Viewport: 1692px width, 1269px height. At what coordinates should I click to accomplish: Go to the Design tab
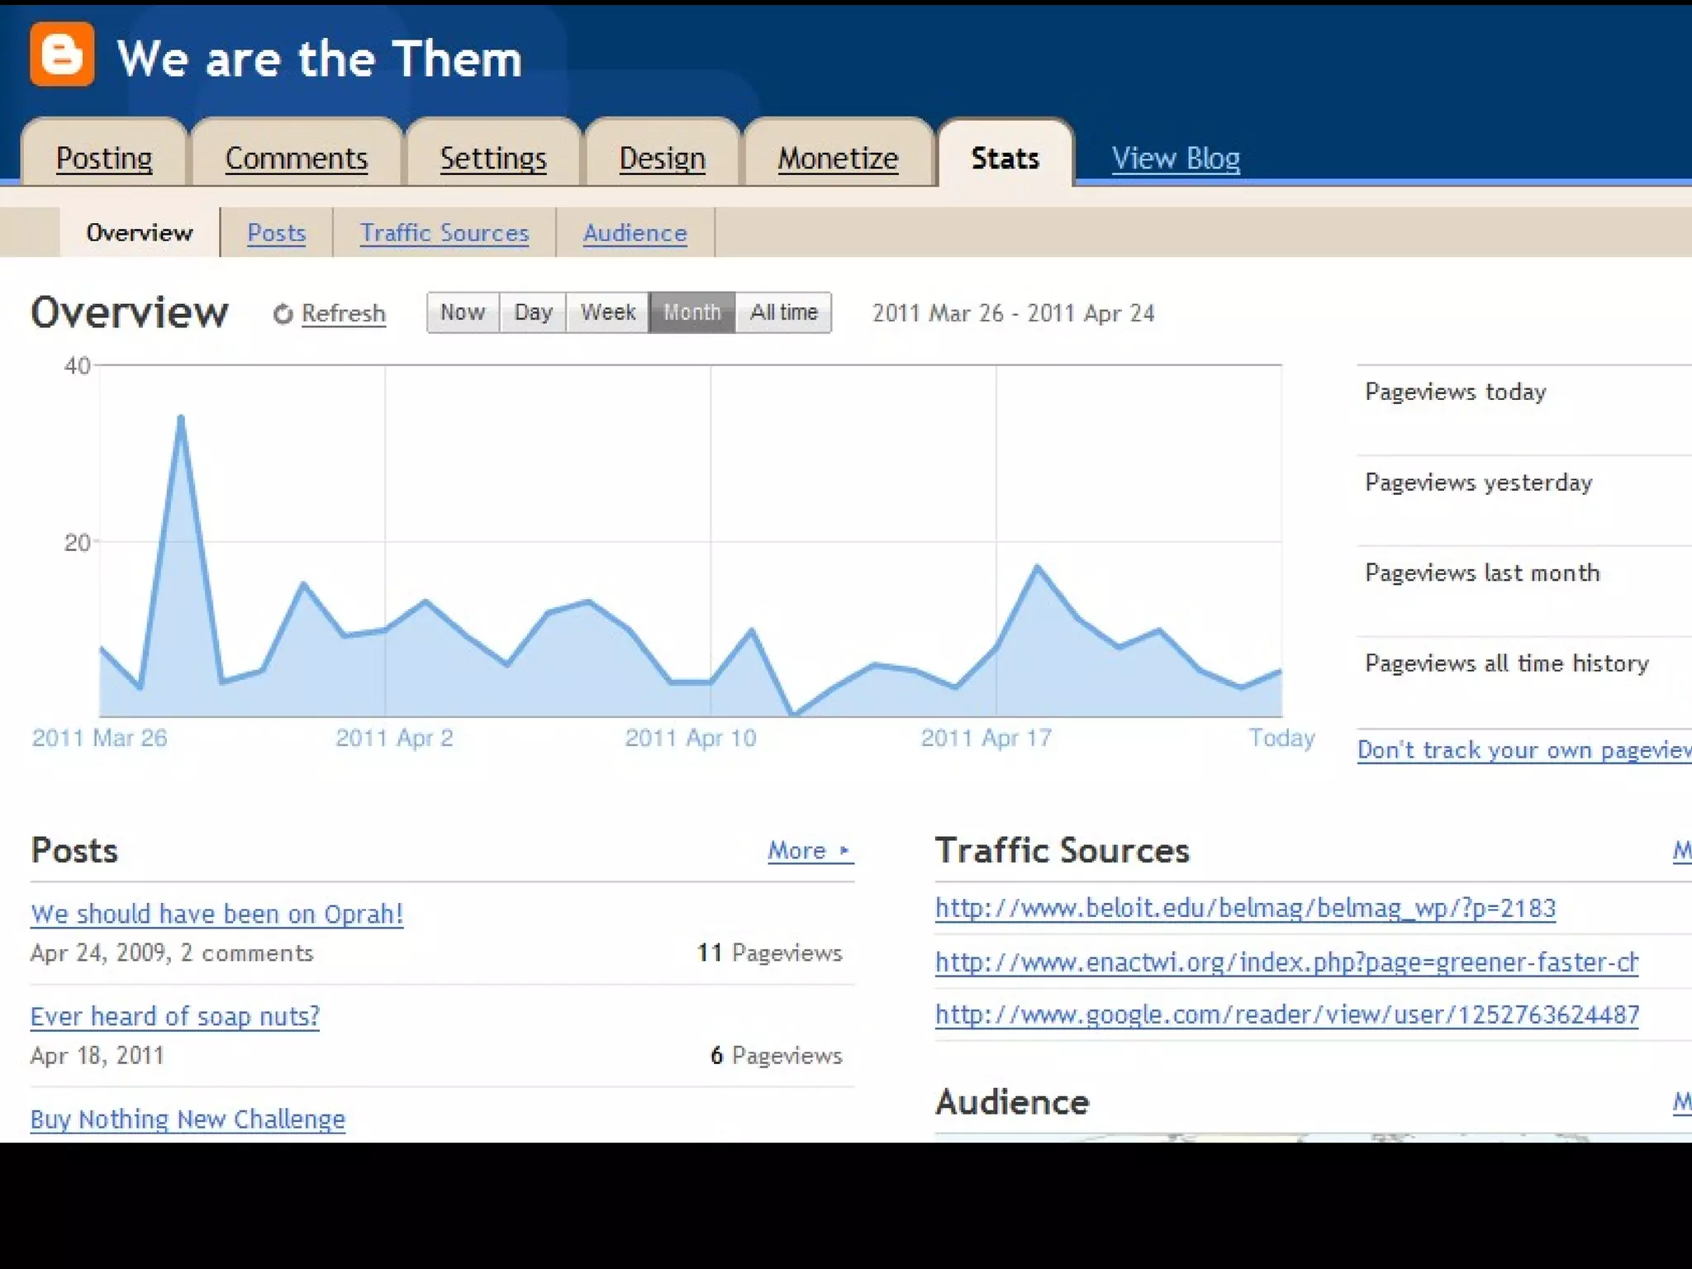pos(662,158)
